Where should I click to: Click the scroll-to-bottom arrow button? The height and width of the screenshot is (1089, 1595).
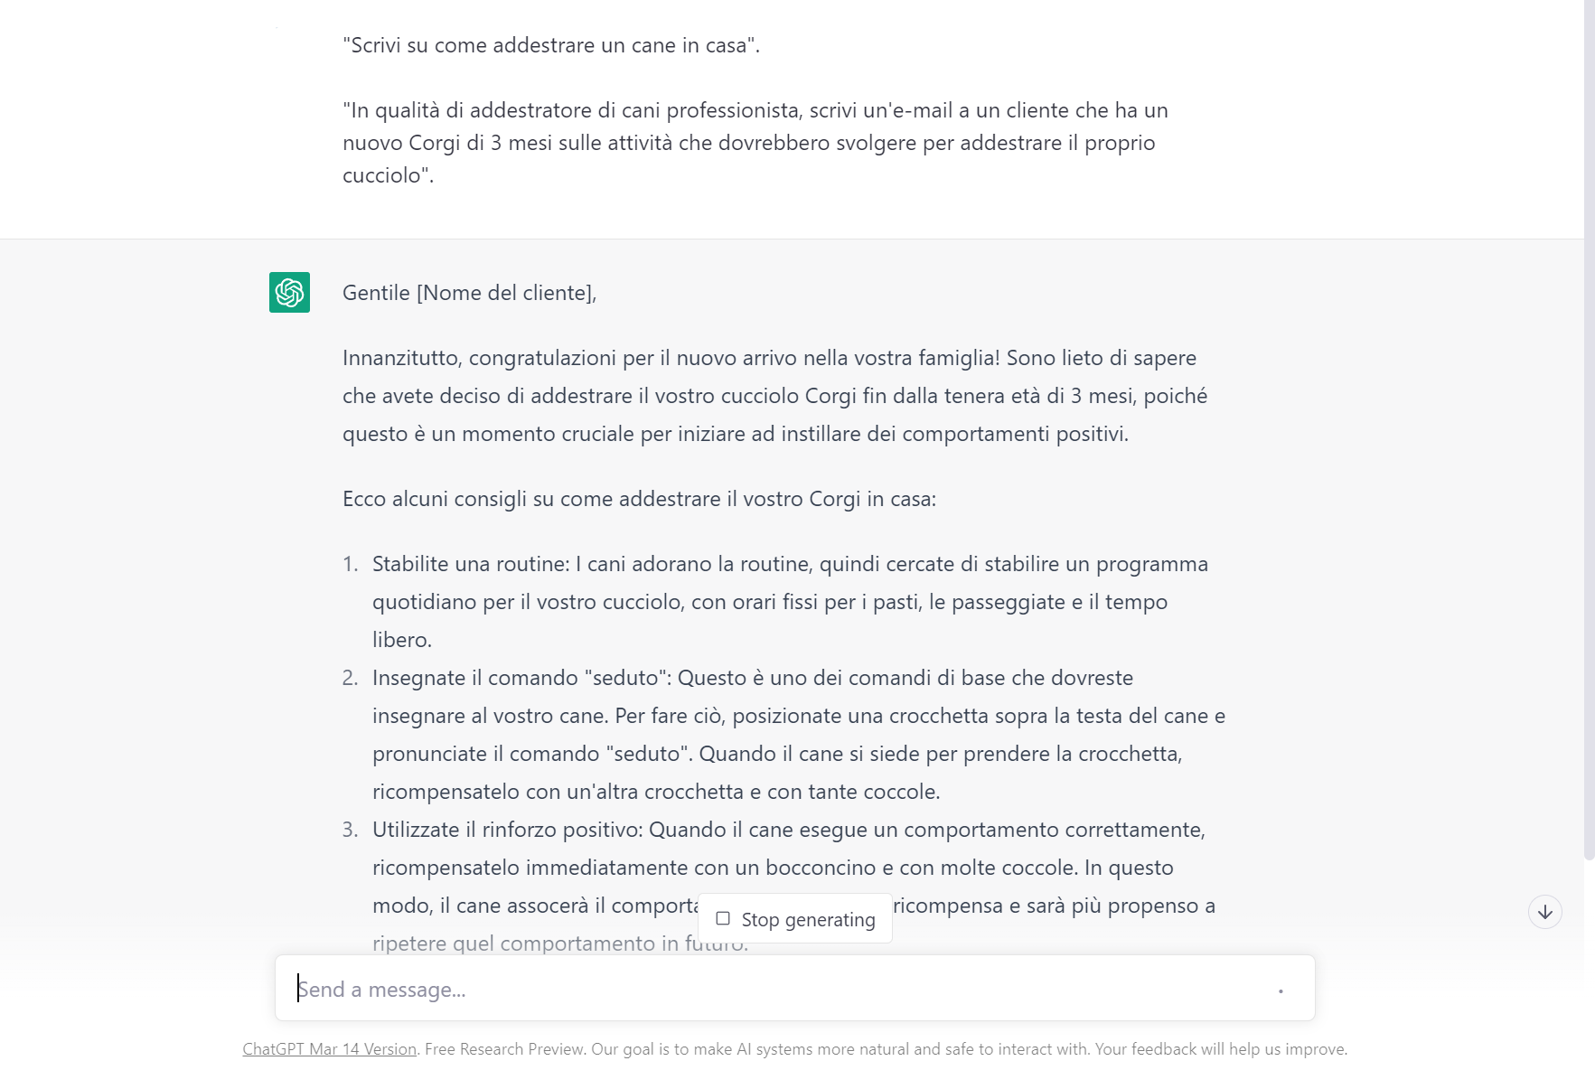click(1544, 912)
